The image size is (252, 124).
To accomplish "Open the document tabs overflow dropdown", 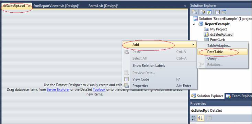I will click(x=185, y=6).
